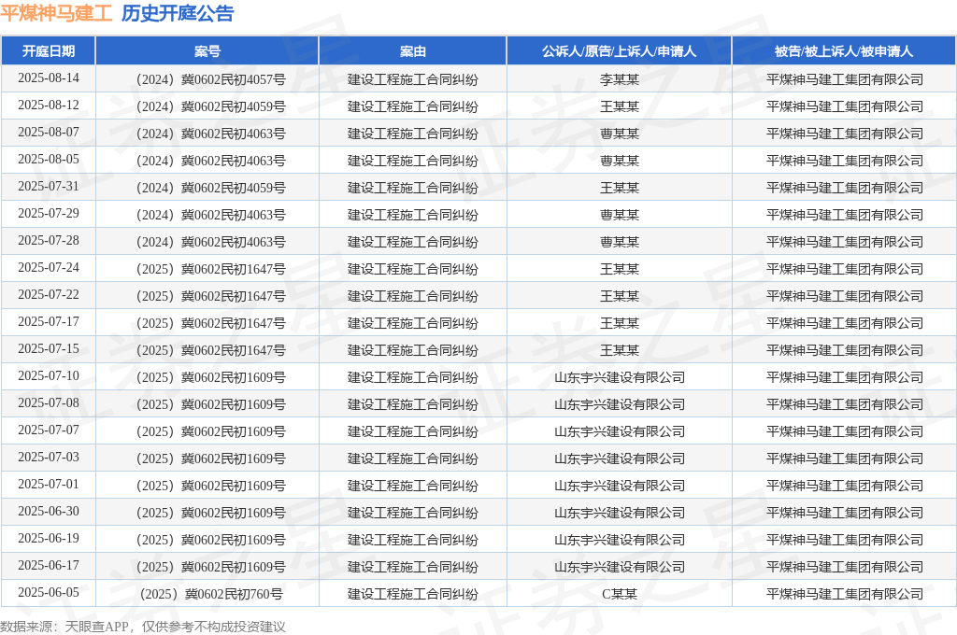Viewport: 957px width, 635px height.
Task: Click 山东宇兴建设有限公司 in 2025-06-30 row
Action: click(x=619, y=513)
